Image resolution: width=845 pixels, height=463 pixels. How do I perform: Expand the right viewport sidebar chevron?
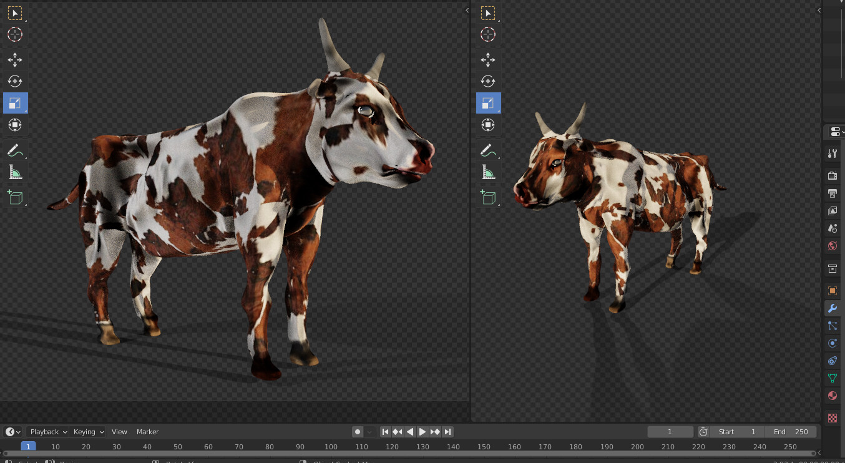(x=818, y=10)
